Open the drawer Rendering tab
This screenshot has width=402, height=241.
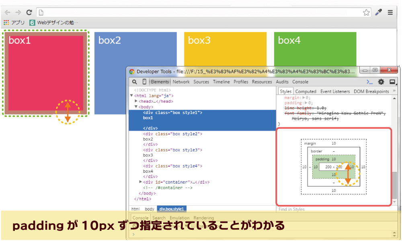coord(203,218)
